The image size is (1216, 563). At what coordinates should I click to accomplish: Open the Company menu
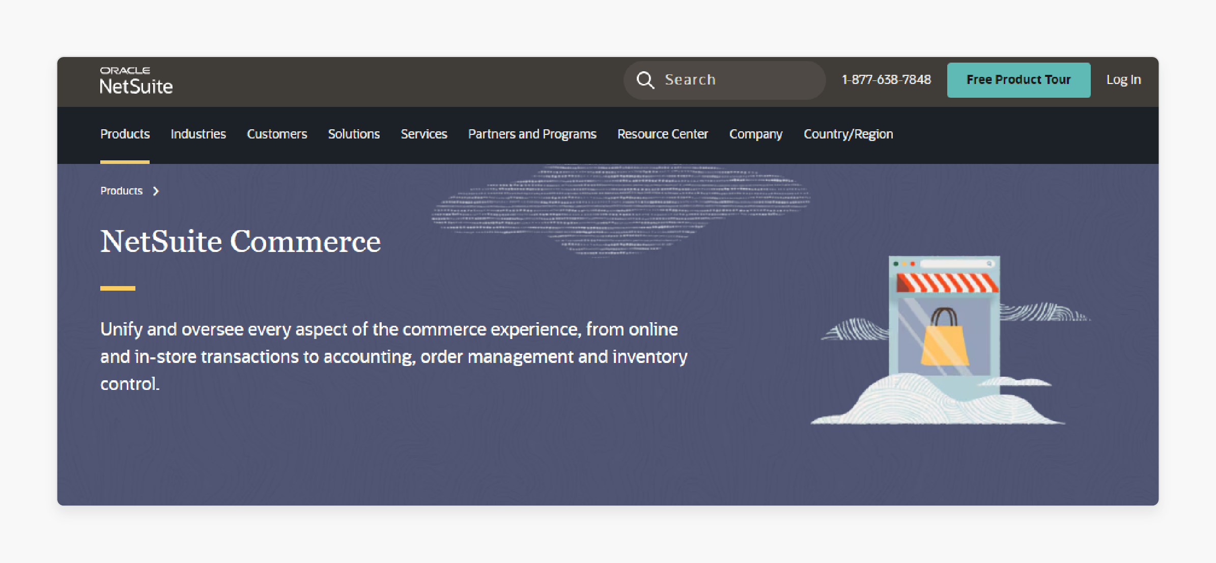[x=755, y=134]
